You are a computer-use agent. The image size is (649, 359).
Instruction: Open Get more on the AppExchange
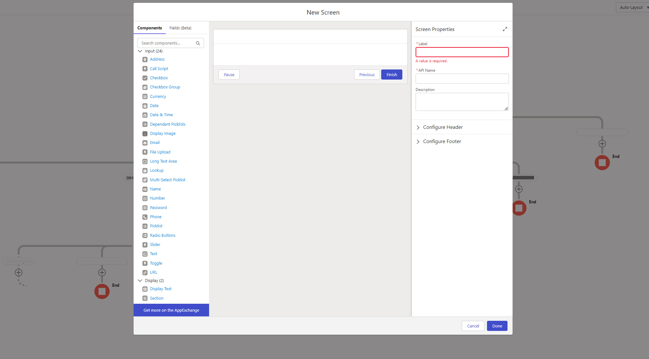click(171, 310)
